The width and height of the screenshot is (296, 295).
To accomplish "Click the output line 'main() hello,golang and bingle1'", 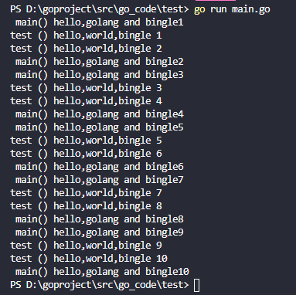I will pyautogui.click(x=99, y=22).
